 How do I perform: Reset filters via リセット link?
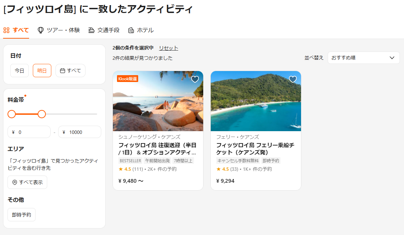pyautogui.click(x=169, y=48)
